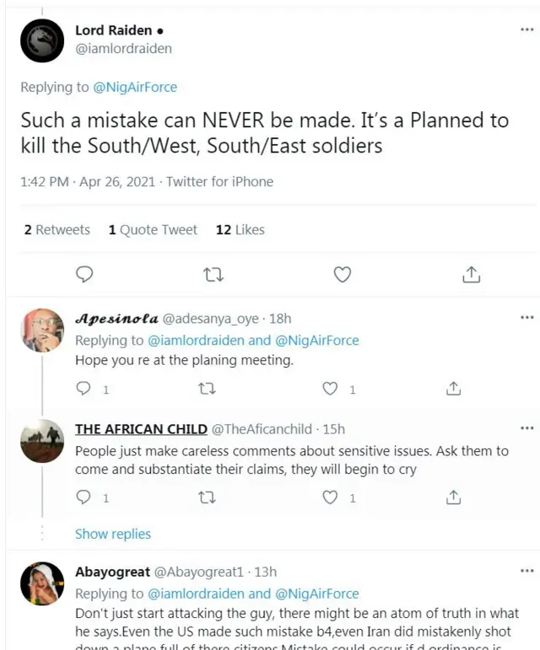Open Lord Raiden's profile avatar

tap(41, 40)
